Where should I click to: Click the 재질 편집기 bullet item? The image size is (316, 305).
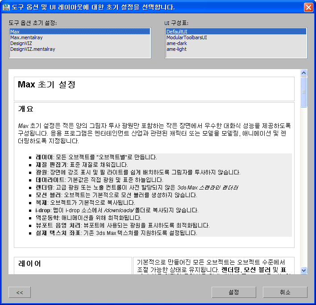coord(82,165)
